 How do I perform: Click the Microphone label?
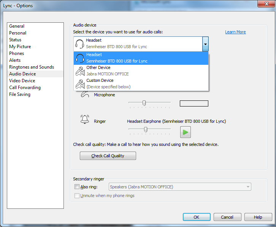pos(105,95)
